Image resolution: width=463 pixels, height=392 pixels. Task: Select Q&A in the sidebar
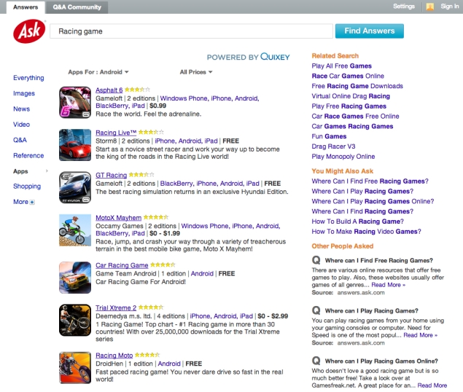click(x=20, y=140)
